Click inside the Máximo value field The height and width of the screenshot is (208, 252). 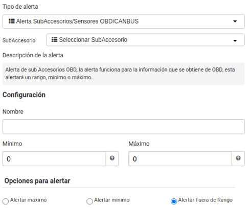pyautogui.click(x=180, y=158)
